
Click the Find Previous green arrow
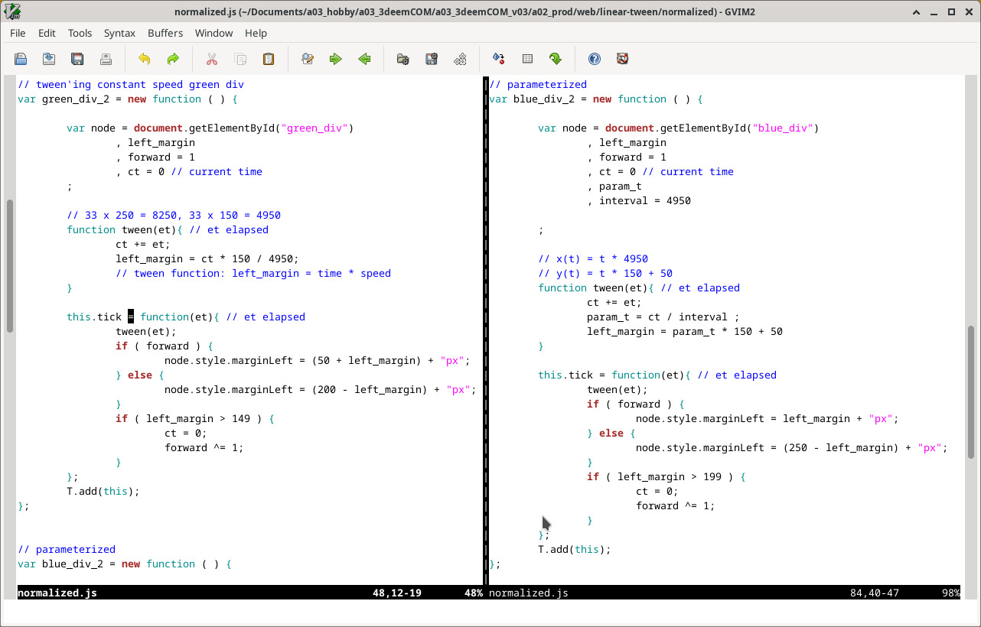tap(364, 59)
